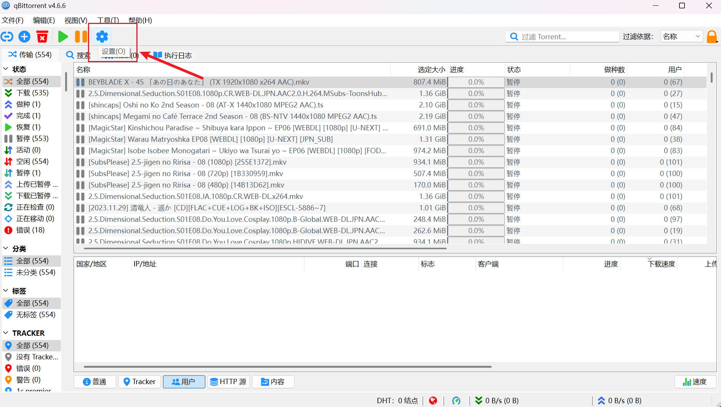Collapse the 状态 section in sidebar
The image size is (721, 407).
pos(6,69)
